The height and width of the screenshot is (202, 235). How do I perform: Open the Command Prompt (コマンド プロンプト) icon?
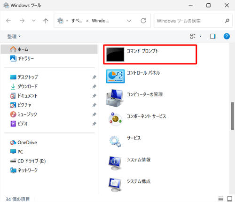click(115, 54)
